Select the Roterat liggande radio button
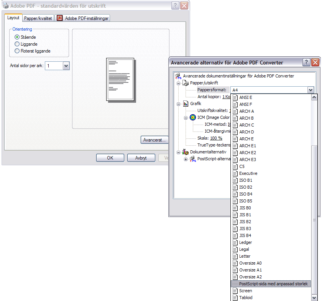The width and height of the screenshot is (322, 301). pos(17,51)
